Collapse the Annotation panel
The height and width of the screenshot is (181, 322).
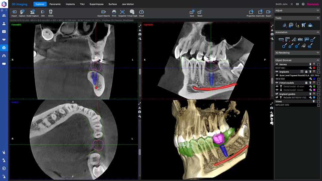pyautogui.click(x=318, y=32)
